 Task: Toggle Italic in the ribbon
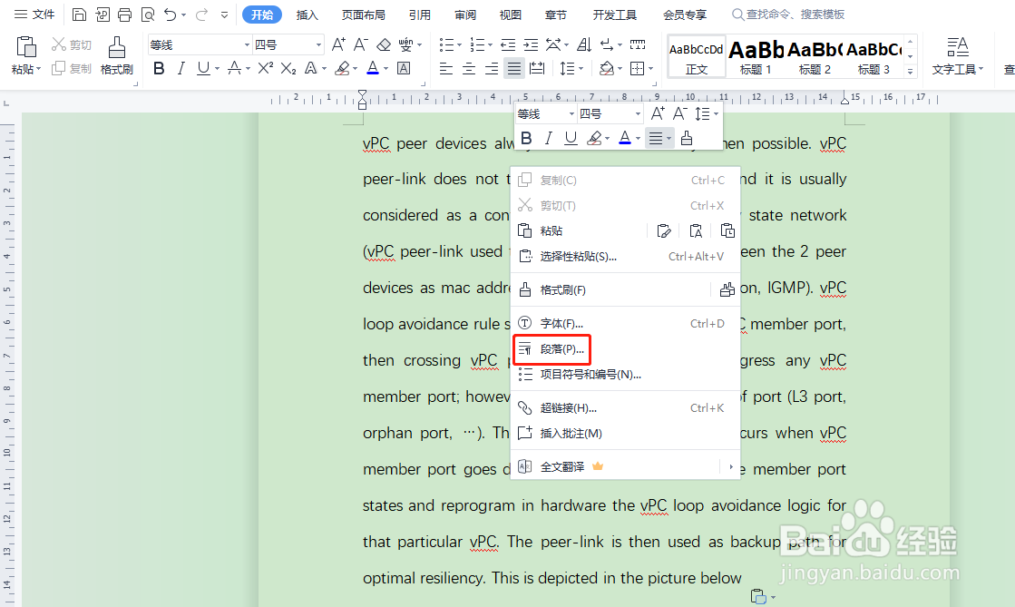tap(181, 68)
